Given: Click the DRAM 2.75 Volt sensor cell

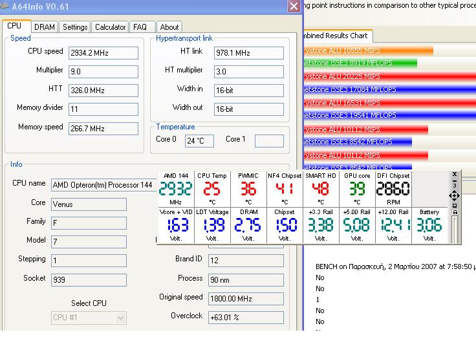Looking at the screenshot, I should 248,225.
